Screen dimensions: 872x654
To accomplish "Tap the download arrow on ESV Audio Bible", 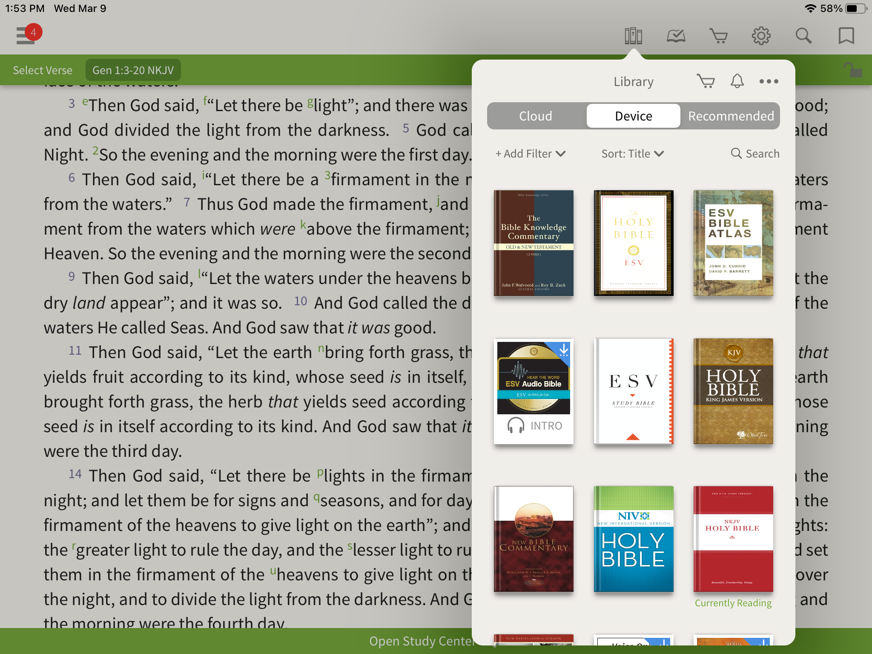I will point(563,350).
